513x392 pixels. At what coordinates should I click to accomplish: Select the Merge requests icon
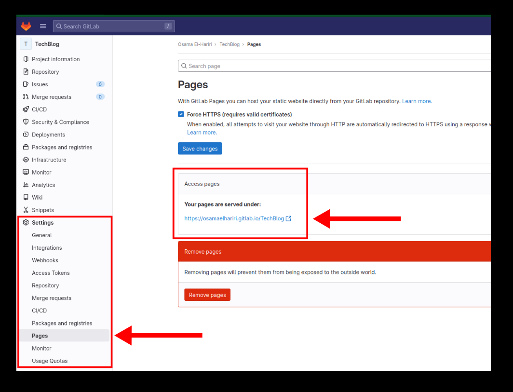click(26, 96)
